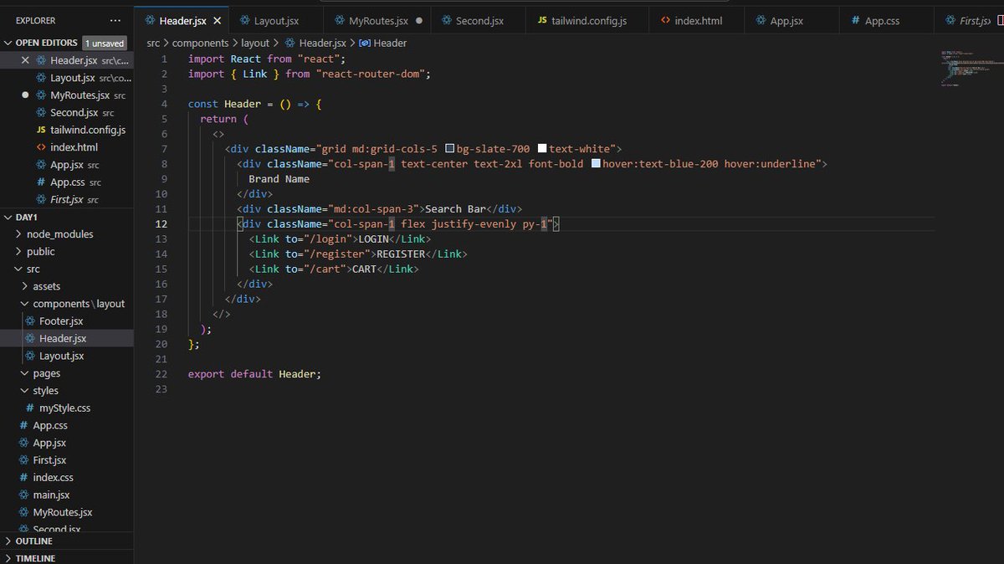Screen dimensions: 1004x564
Task: Click Header.jsx in the breadcrumb path
Action: click(x=322, y=43)
